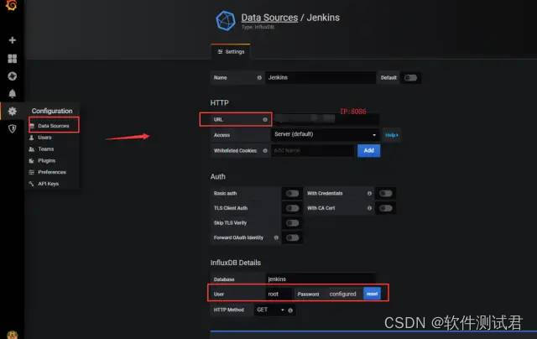The height and width of the screenshot is (339, 537).
Task: Select Plugins in Configuration menu
Action: coord(47,160)
